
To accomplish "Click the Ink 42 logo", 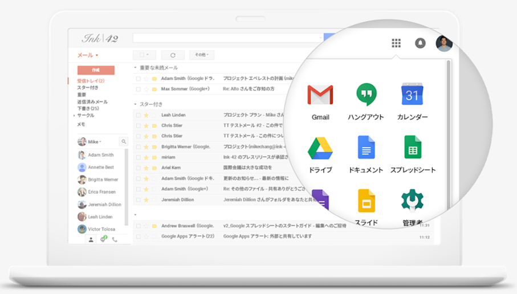I will click(x=100, y=39).
